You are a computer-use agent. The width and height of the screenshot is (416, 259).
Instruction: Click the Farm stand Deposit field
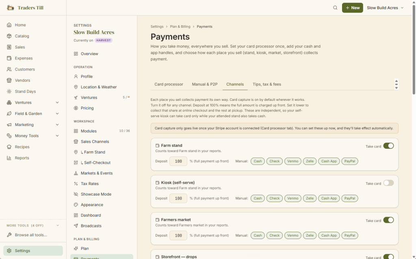[178, 161]
